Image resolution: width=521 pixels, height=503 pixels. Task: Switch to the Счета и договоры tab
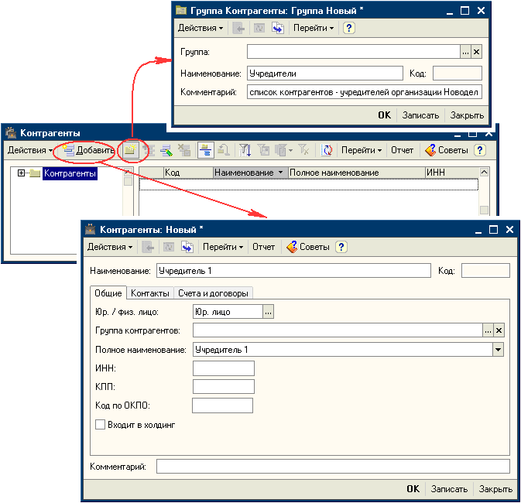click(213, 293)
